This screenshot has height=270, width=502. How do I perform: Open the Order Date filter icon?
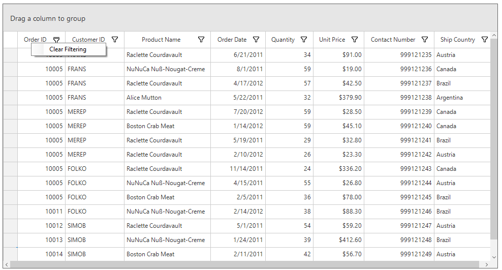click(x=256, y=40)
